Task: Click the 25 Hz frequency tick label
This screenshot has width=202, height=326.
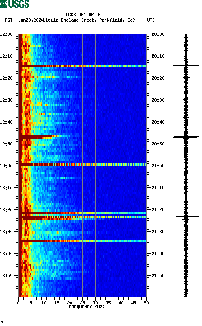Action: coord(82,303)
